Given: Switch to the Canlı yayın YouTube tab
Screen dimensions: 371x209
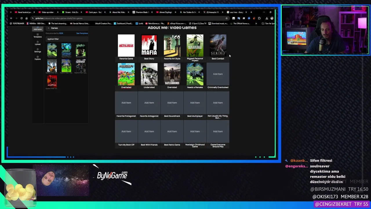Looking at the screenshot, I should tap(95, 12).
